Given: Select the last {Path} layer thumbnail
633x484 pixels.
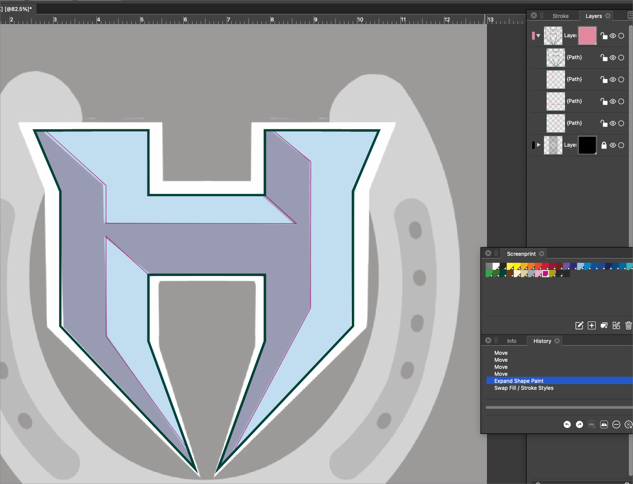Looking at the screenshot, I should click(555, 124).
